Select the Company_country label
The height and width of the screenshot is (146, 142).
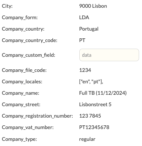pos(23,29)
